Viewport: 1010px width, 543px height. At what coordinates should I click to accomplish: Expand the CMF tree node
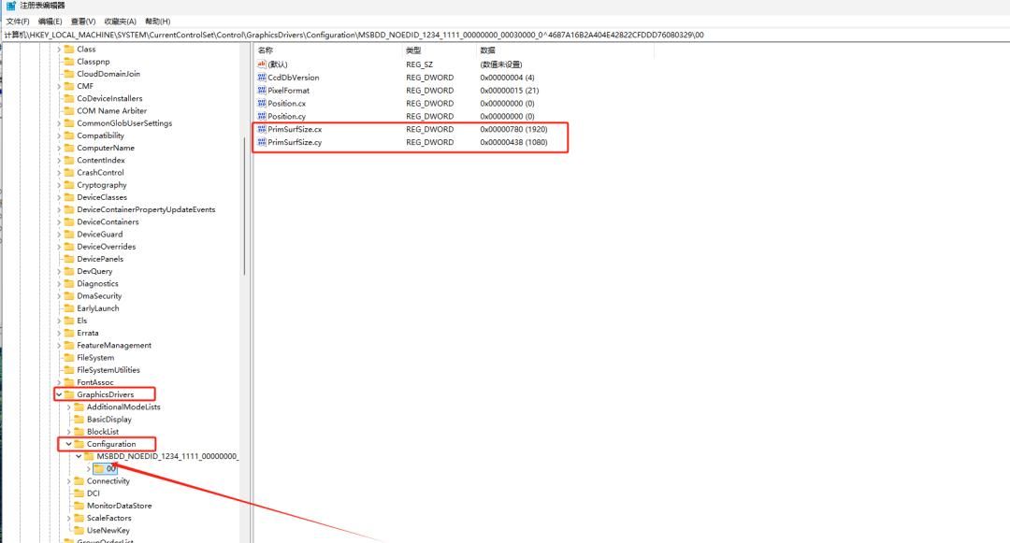coord(59,86)
